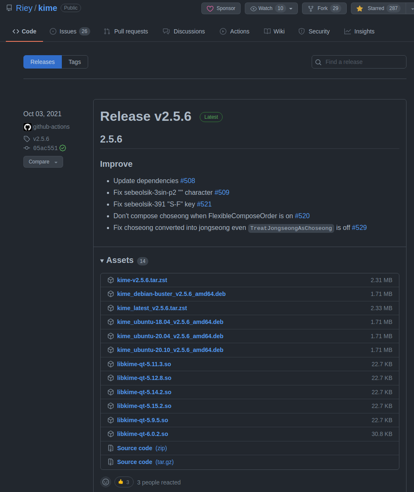The width and height of the screenshot is (414, 492).
Task: Open the Issues tab
Action: coord(70,31)
